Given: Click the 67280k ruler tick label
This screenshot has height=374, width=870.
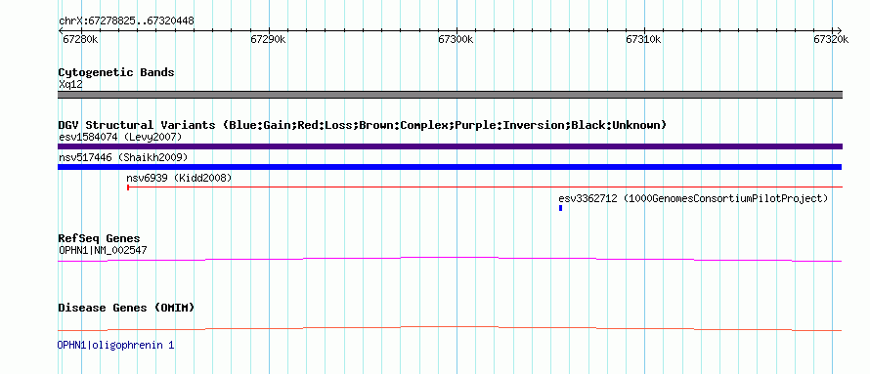Looking at the screenshot, I should (x=80, y=40).
